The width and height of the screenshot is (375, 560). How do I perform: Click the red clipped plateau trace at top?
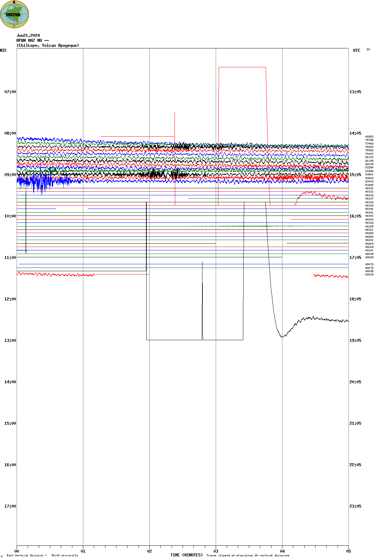click(x=242, y=67)
